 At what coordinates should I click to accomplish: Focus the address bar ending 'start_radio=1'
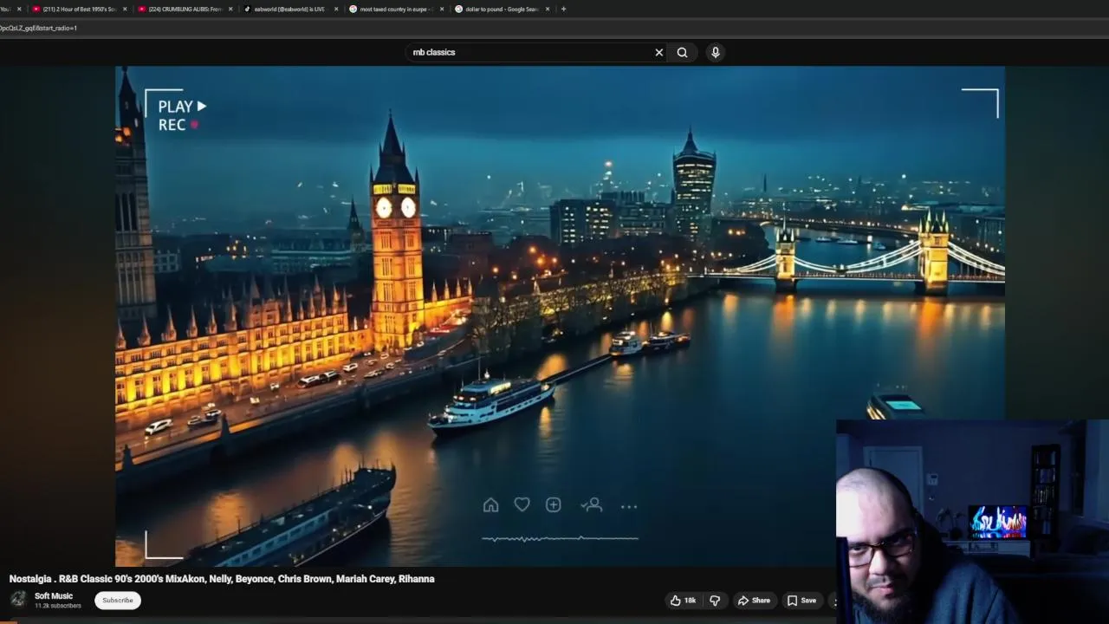point(554,28)
